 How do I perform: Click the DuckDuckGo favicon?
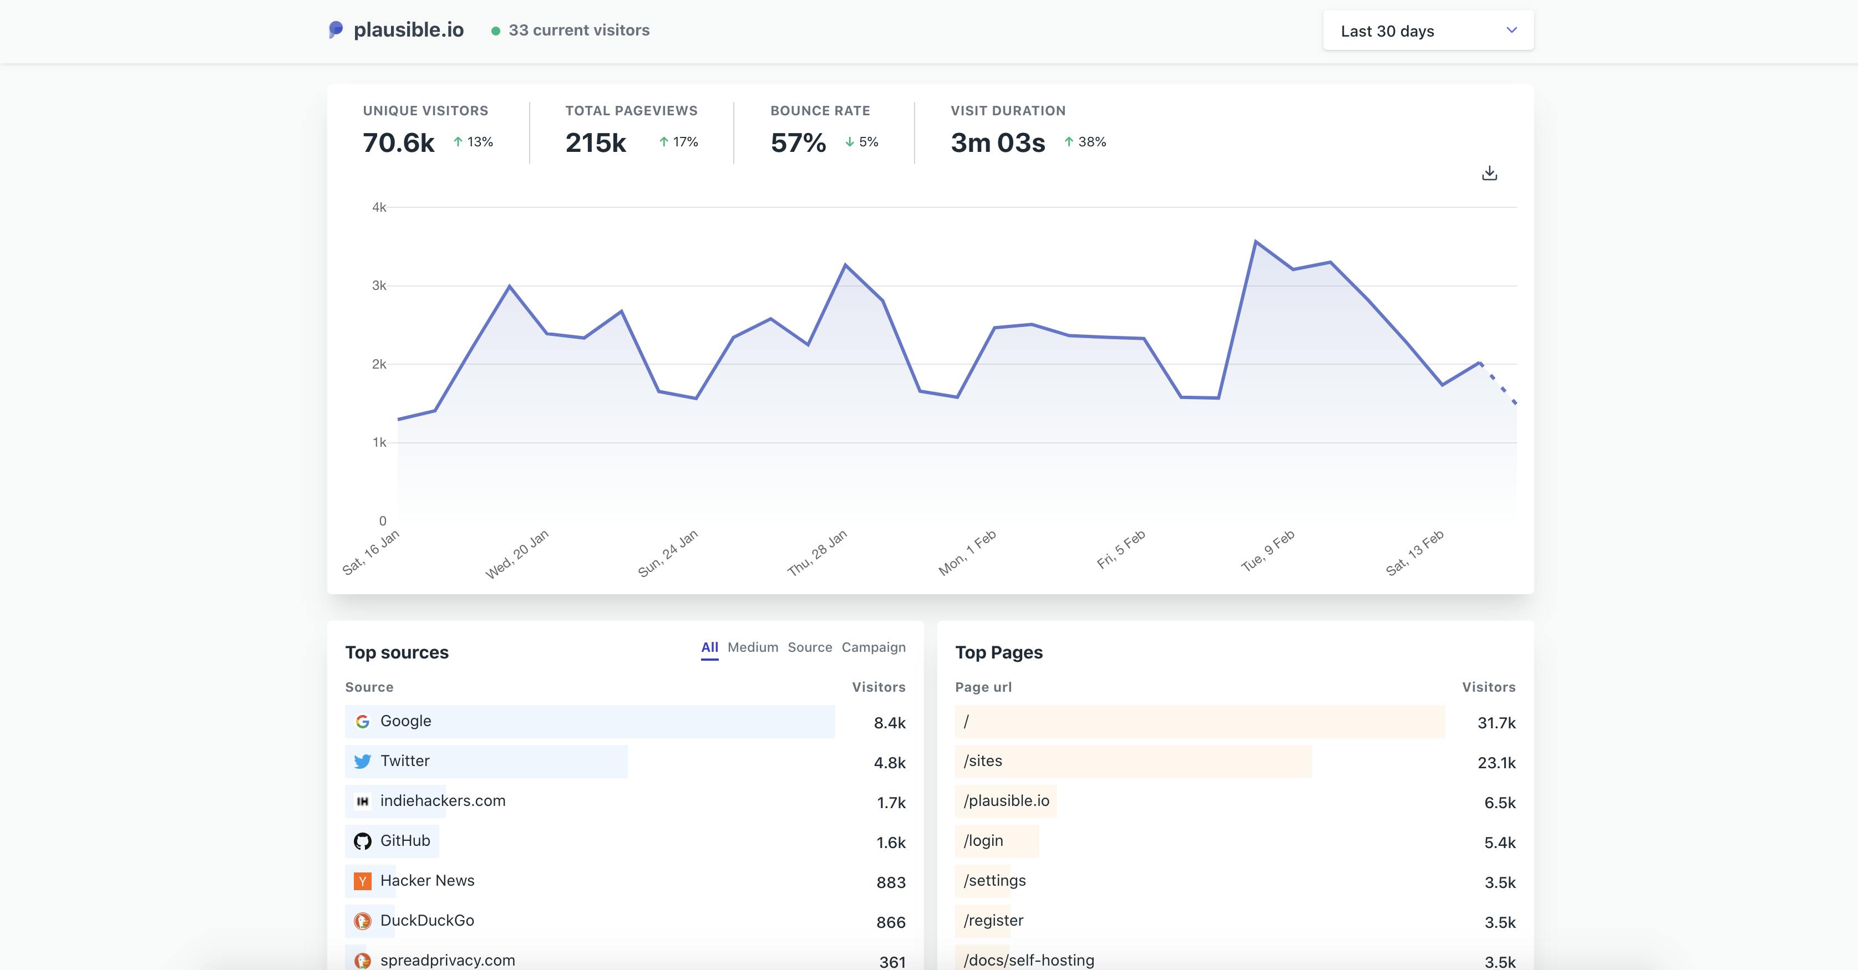pos(363,921)
